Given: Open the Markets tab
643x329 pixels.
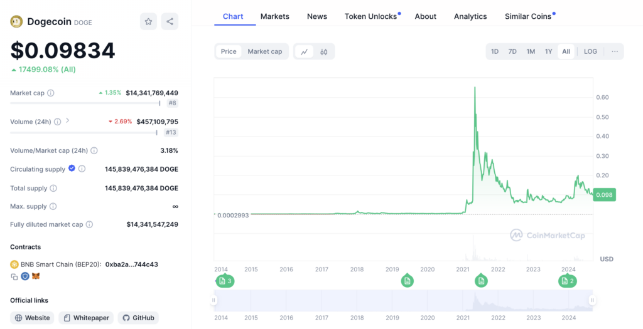Looking at the screenshot, I should 275,16.
